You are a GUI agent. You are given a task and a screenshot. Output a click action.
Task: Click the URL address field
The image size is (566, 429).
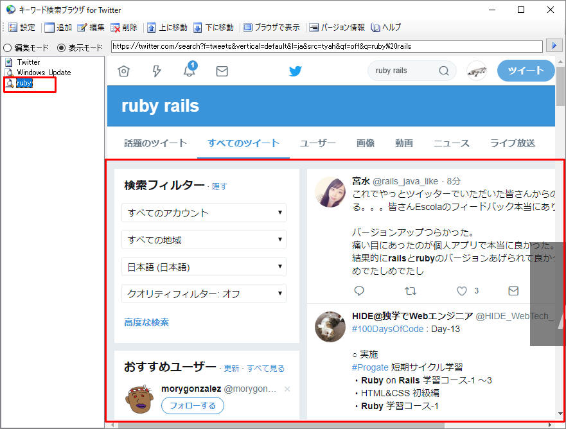[326, 46]
